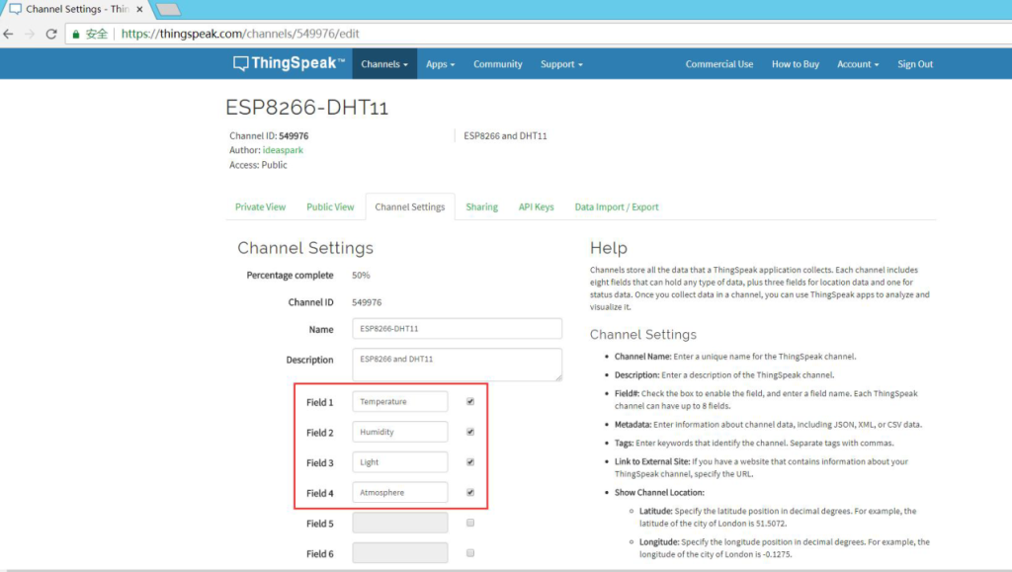The image size is (1012, 572).
Task: Click the ESP8266-DHT11 page heading
Action: pyautogui.click(x=306, y=107)
